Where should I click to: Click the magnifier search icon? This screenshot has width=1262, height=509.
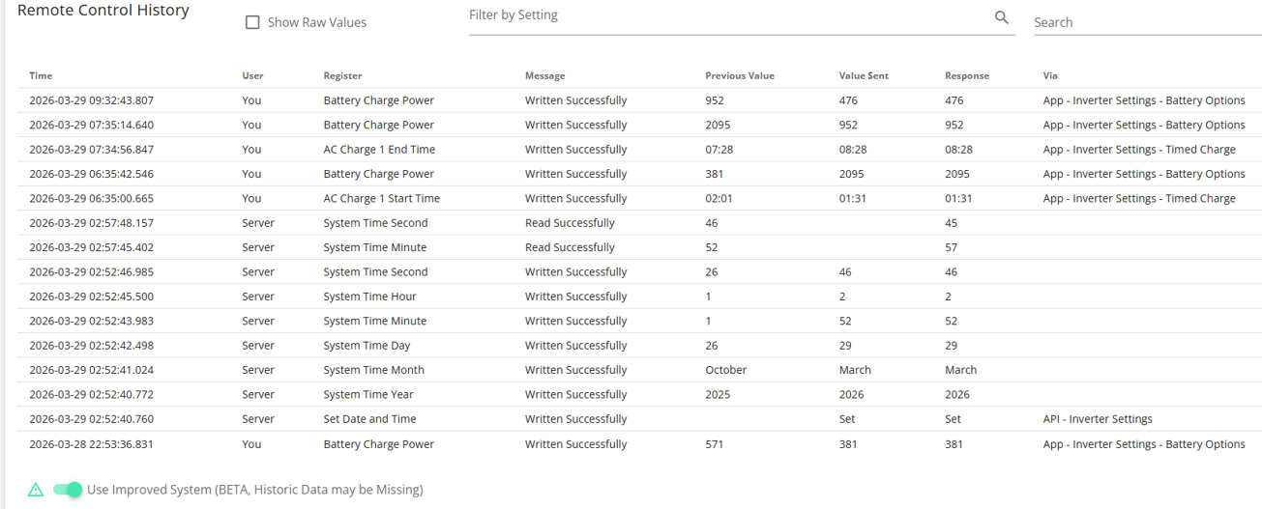click(x=1001, y=17)
